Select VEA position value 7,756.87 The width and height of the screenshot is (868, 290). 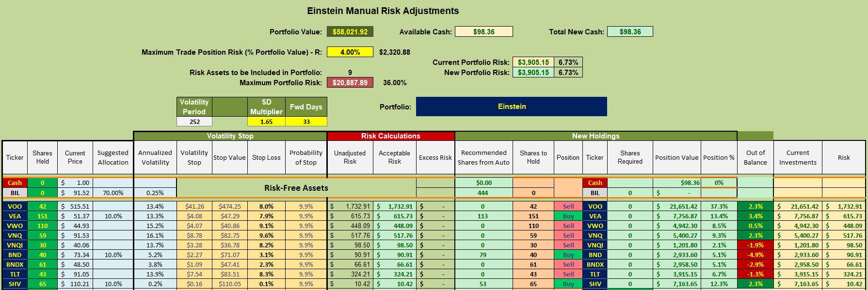coord(677,216)
